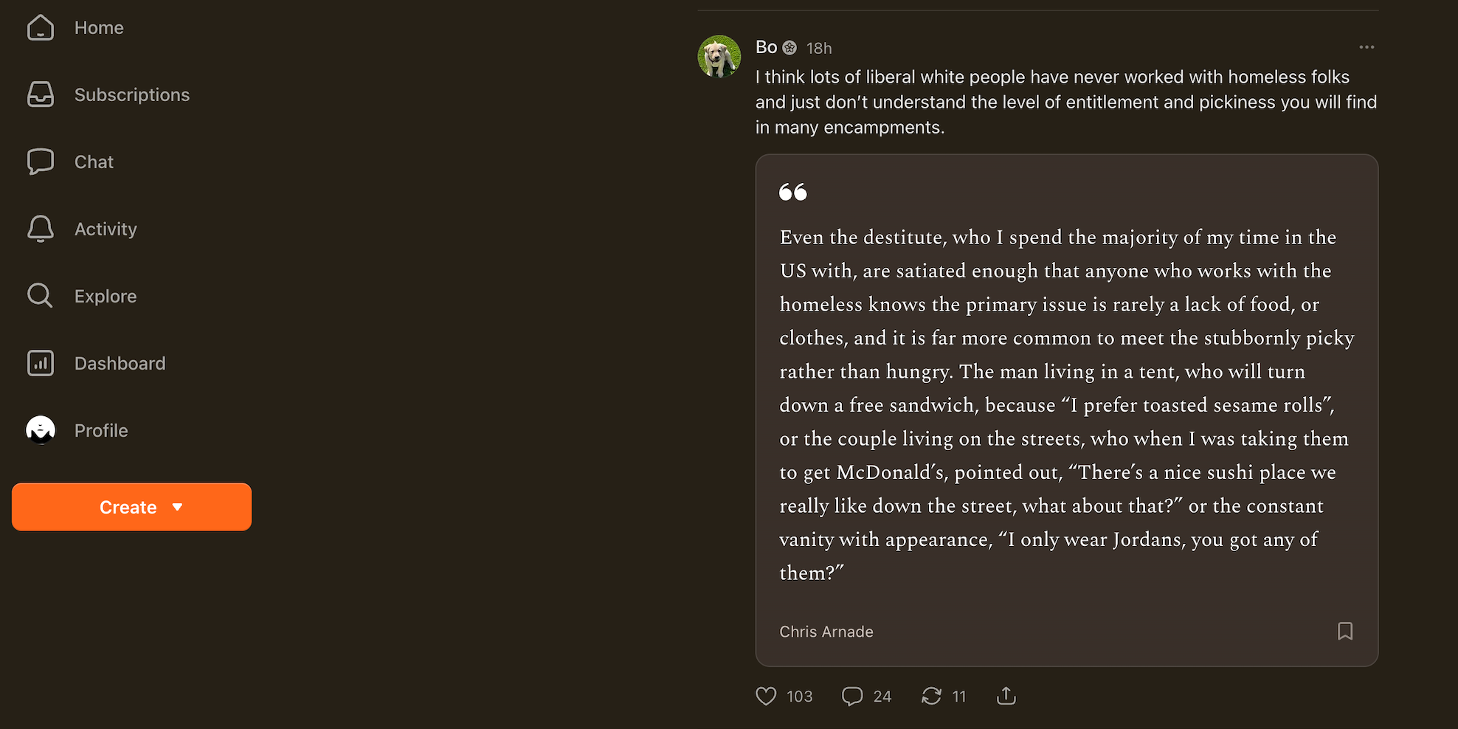1458x729 pixels.
Task: Open the comments on Bo's note
Action: (x=852, y=696)
